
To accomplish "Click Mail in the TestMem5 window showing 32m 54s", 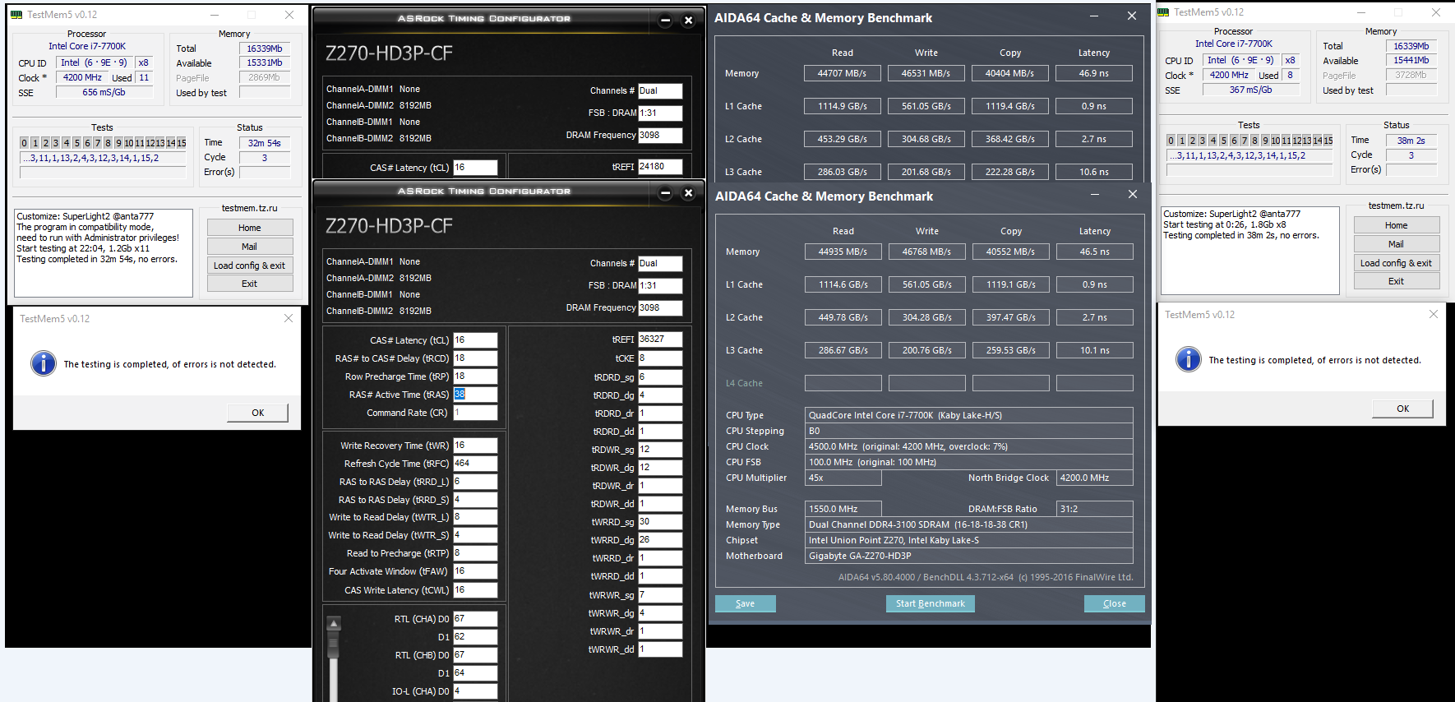I will click(250, 247).
